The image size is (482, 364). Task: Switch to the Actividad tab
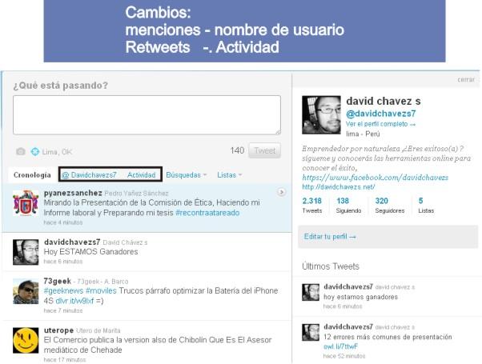(x=142, y=175)
